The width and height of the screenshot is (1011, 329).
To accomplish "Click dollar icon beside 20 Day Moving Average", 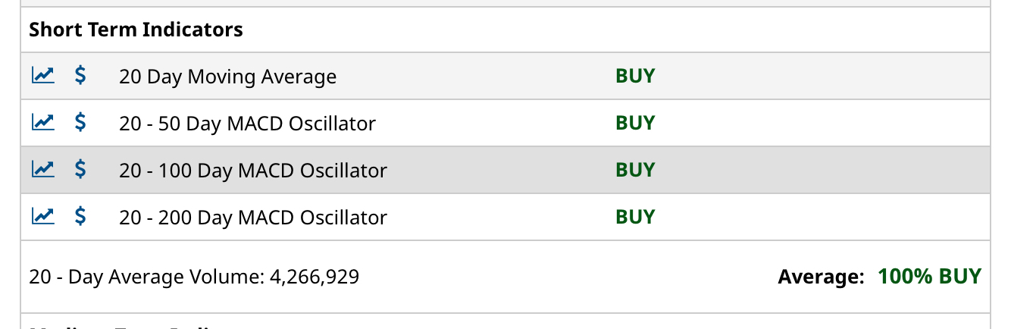I will click(x=80, y=75).
